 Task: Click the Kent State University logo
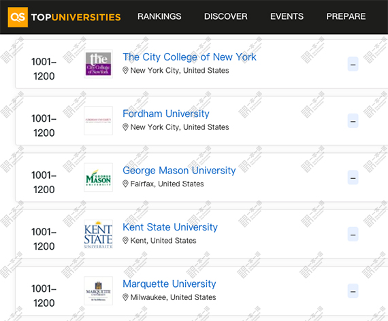(x=98, y=234)
